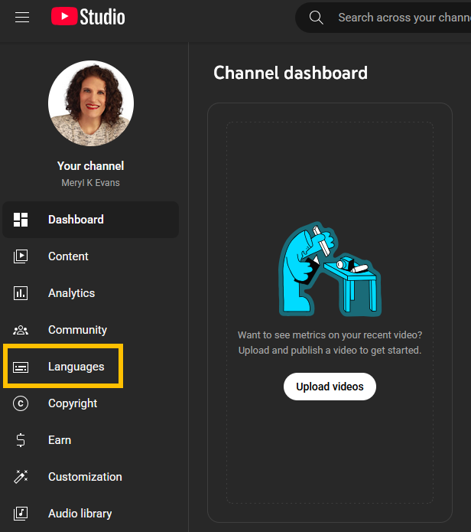The image size is (471, 532).
Task: Click the Community people icon
Action: (x=21, y=330)
